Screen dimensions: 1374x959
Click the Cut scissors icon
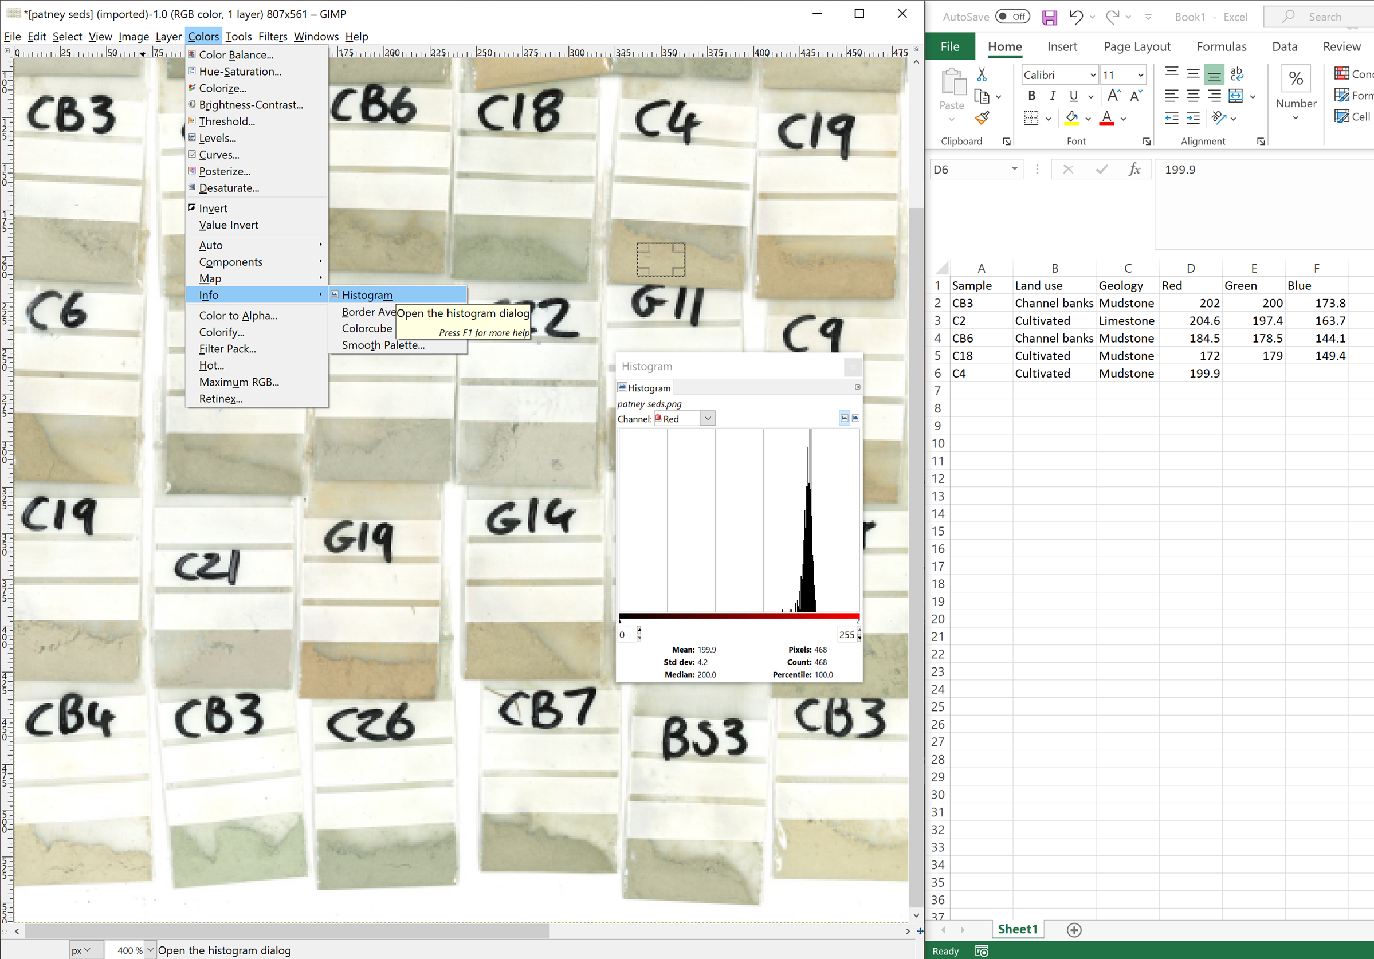pos(982,74)
